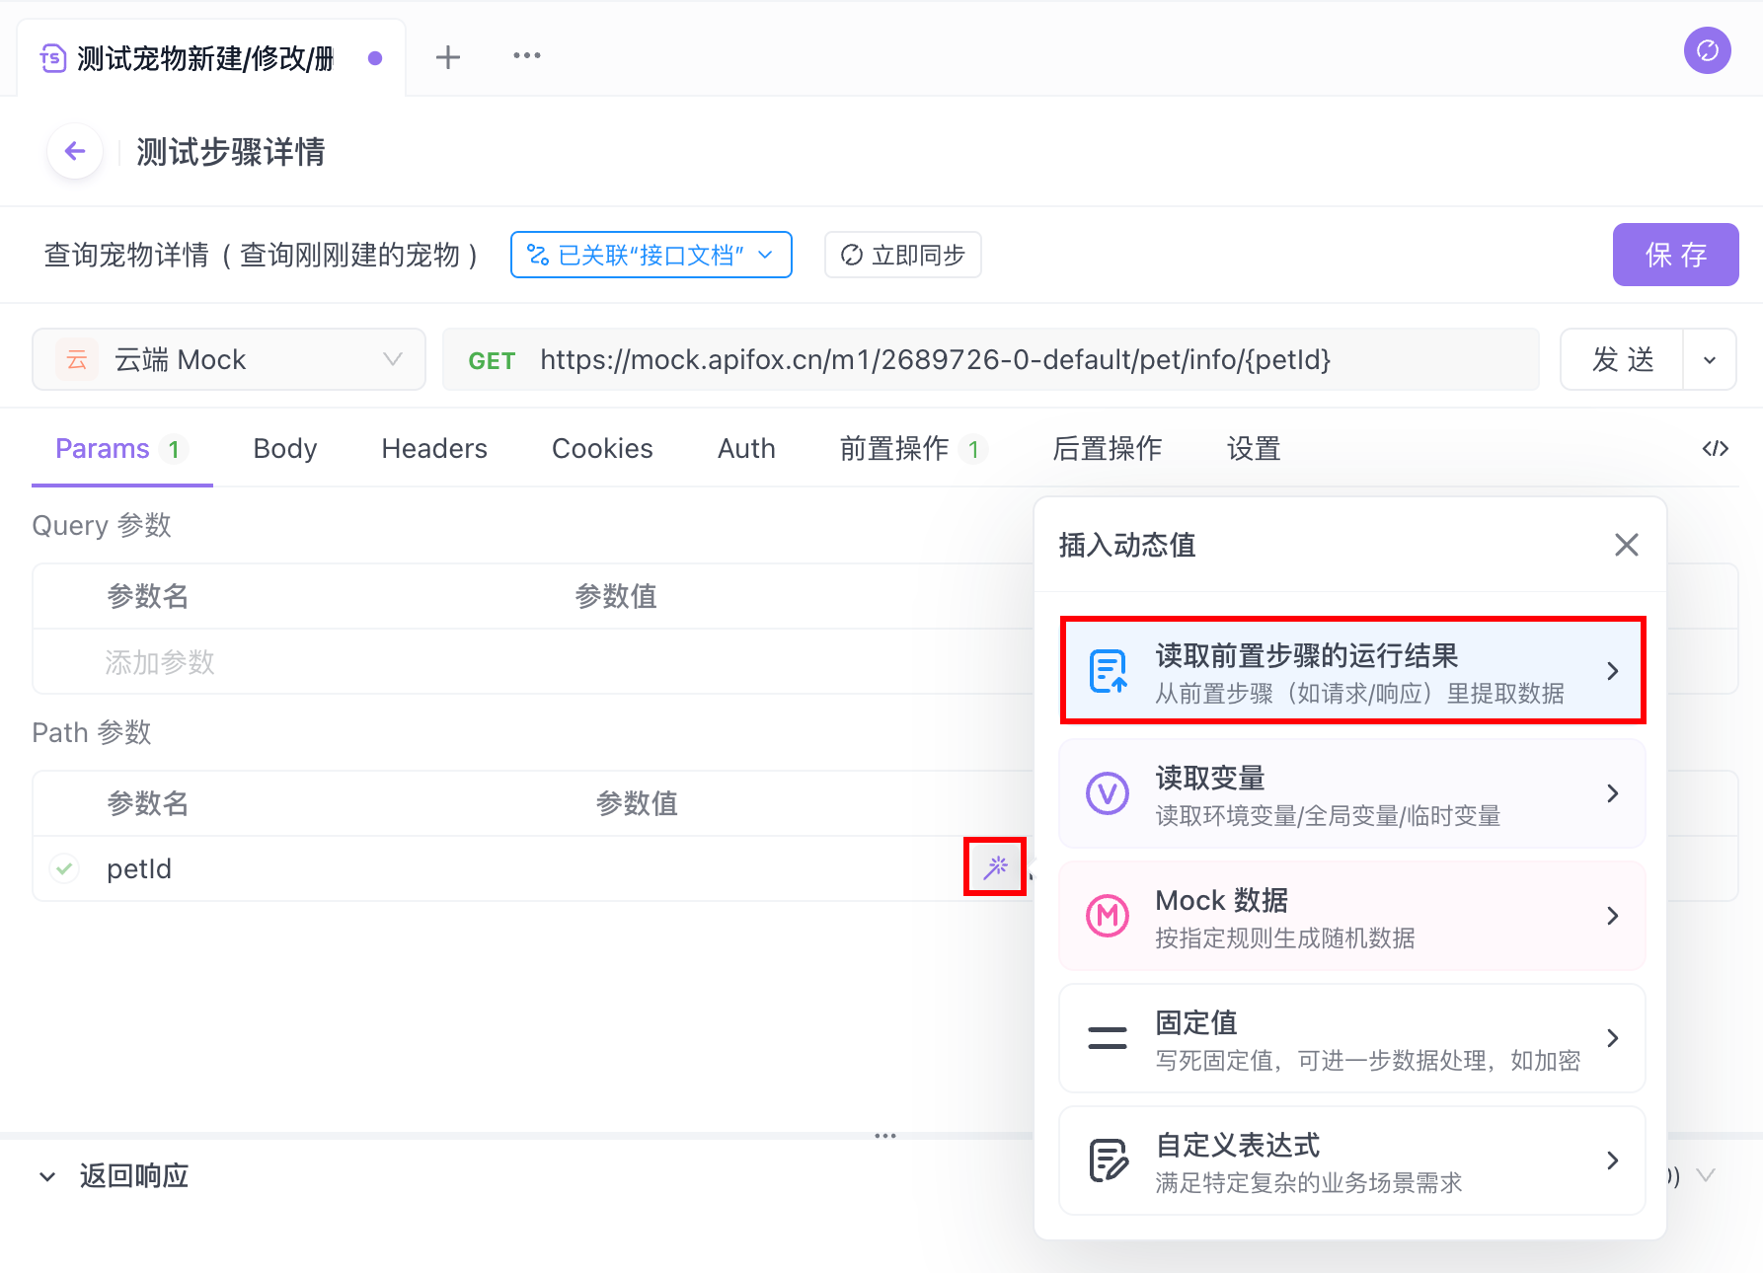This screenshot has height=1273, width=1763.
Task: Click the purple sync icon at top right
Action: 1707,50
